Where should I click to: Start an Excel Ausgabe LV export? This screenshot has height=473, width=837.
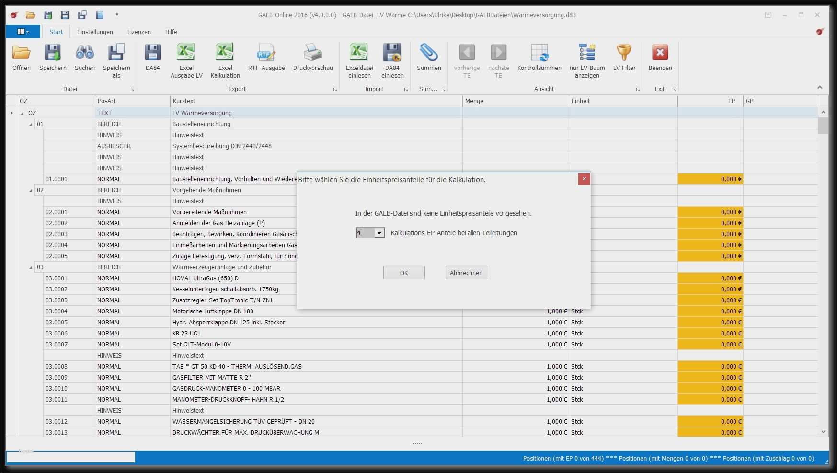pyautogui.click(x=186, y=58)
